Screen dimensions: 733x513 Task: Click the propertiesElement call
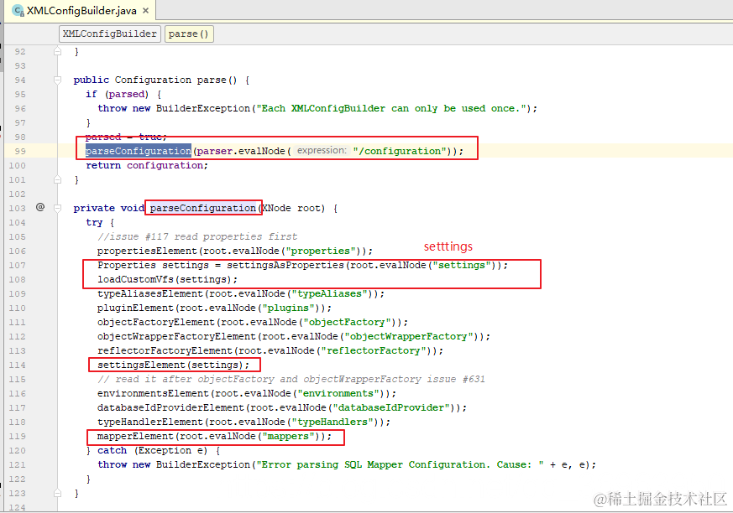coord(148,251)
